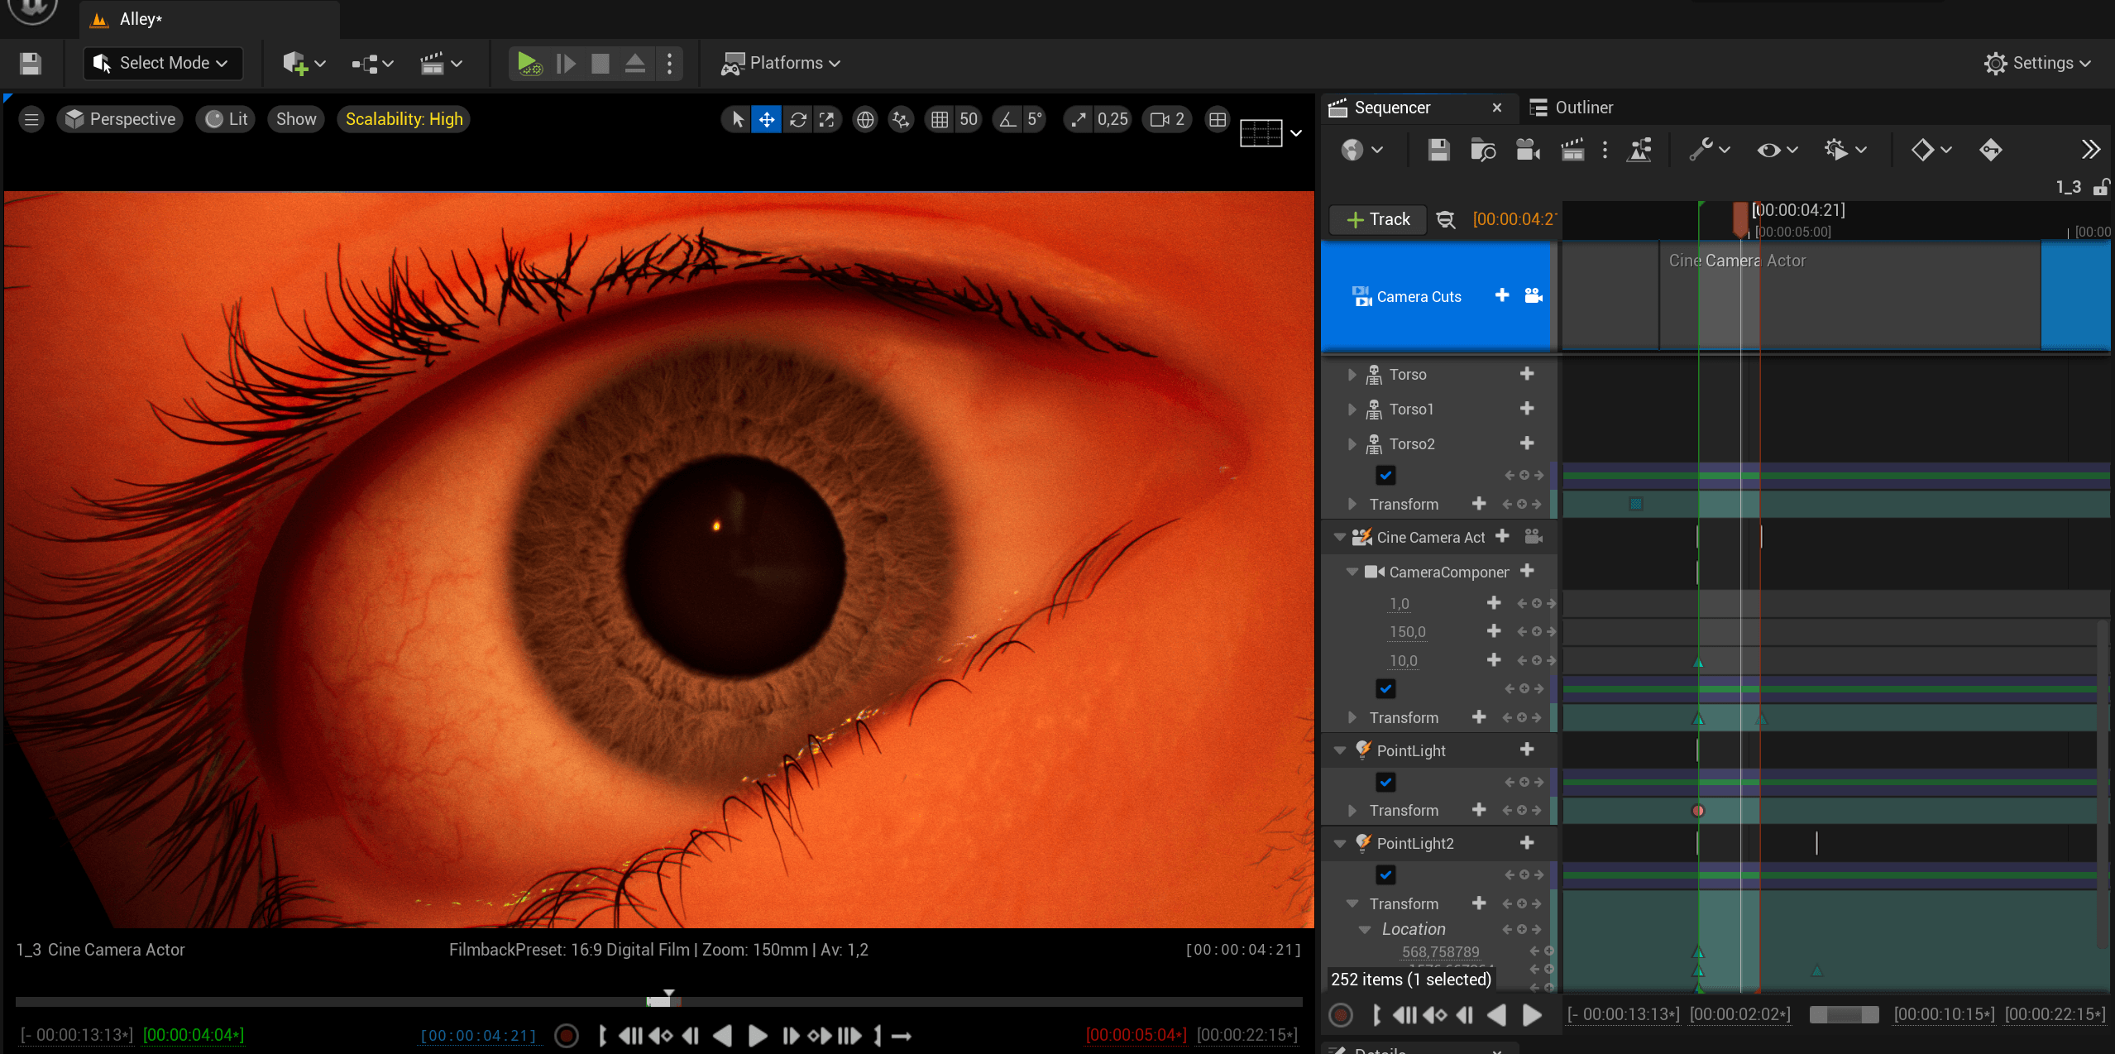Click the sequencer search filter icon beside Track
This screenshot has width=2115, height=1054.
pyautogui.click(x=1446, y=219)
